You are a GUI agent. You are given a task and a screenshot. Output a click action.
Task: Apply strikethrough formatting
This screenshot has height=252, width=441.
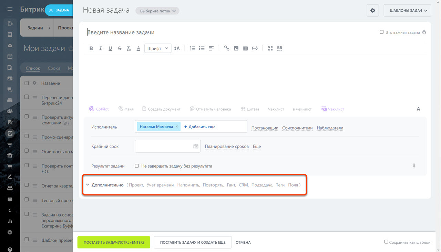[x=120, y=48]
